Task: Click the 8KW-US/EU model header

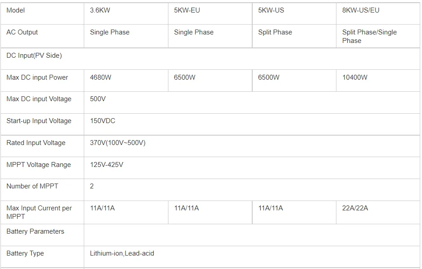Action: coord(361,10)
